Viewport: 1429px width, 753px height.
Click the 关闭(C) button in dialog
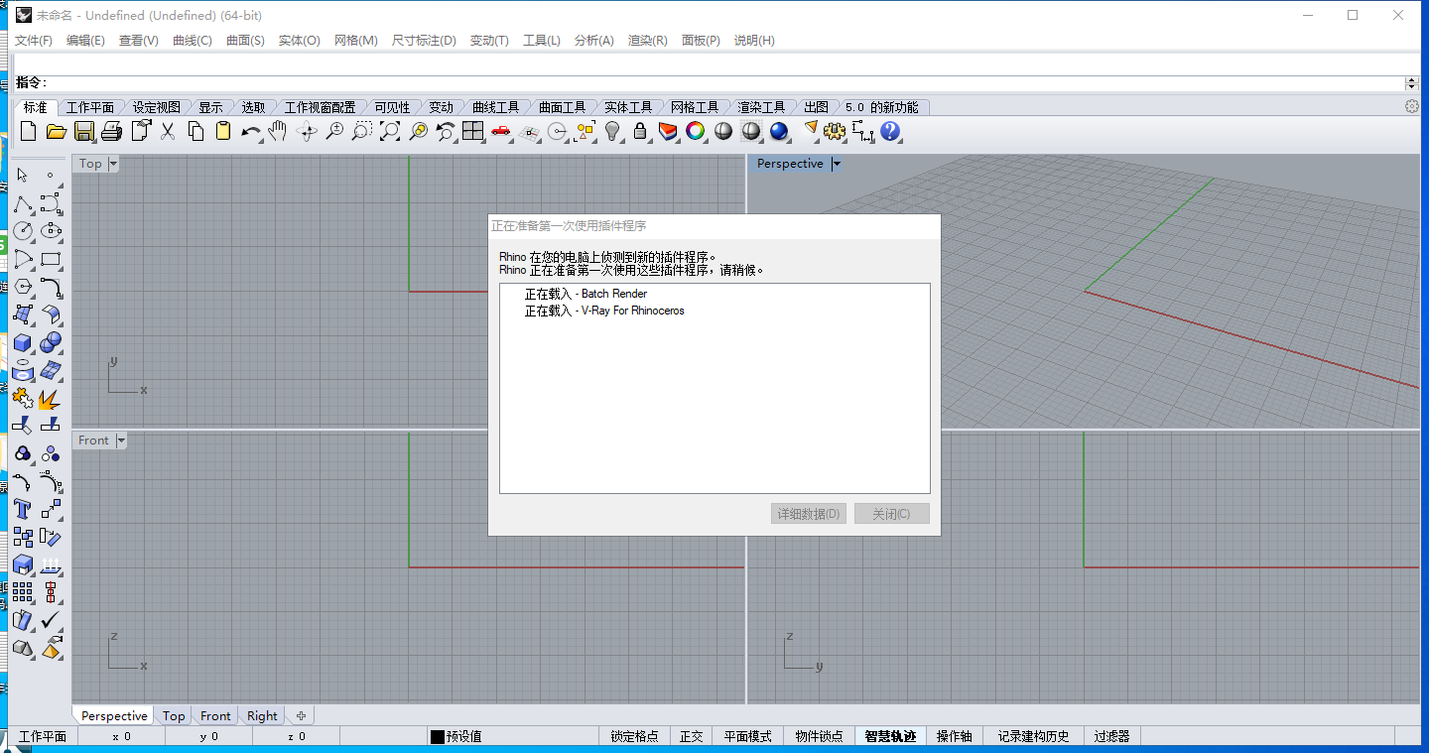point(891,514)
